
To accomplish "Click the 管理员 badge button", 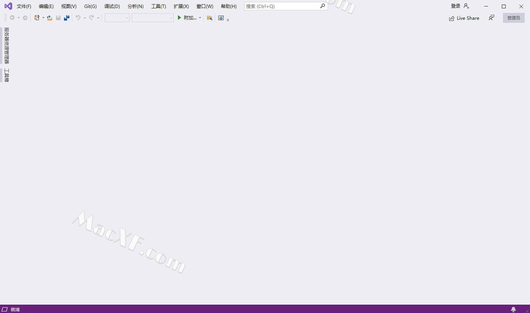I will click(x=514, y=18).
